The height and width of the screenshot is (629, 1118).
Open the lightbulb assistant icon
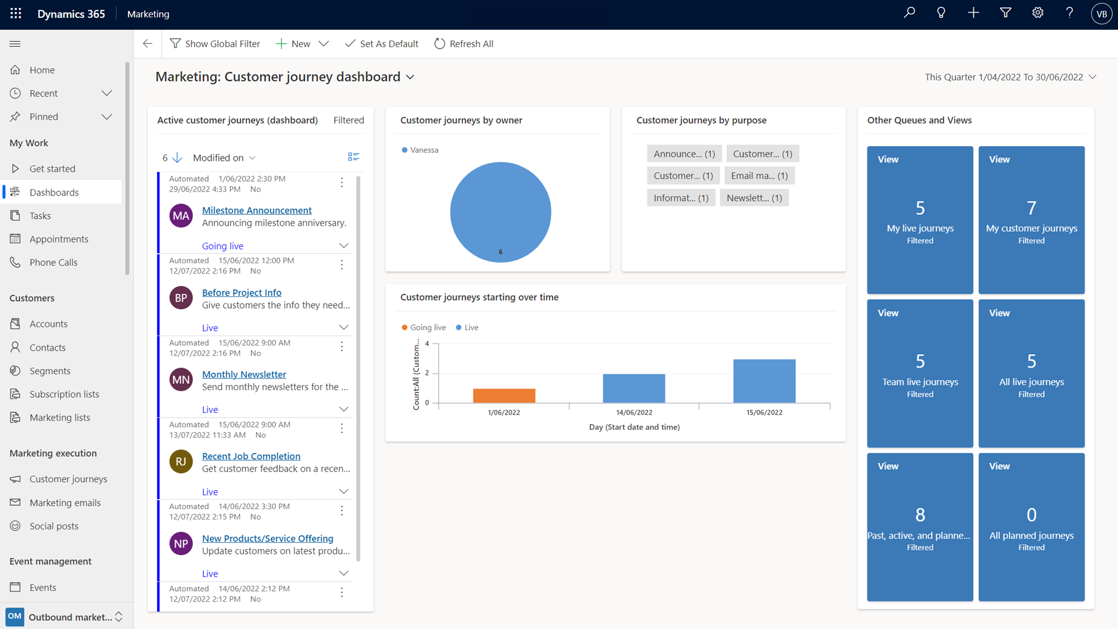pyautogui.click(x=941, y=13)
